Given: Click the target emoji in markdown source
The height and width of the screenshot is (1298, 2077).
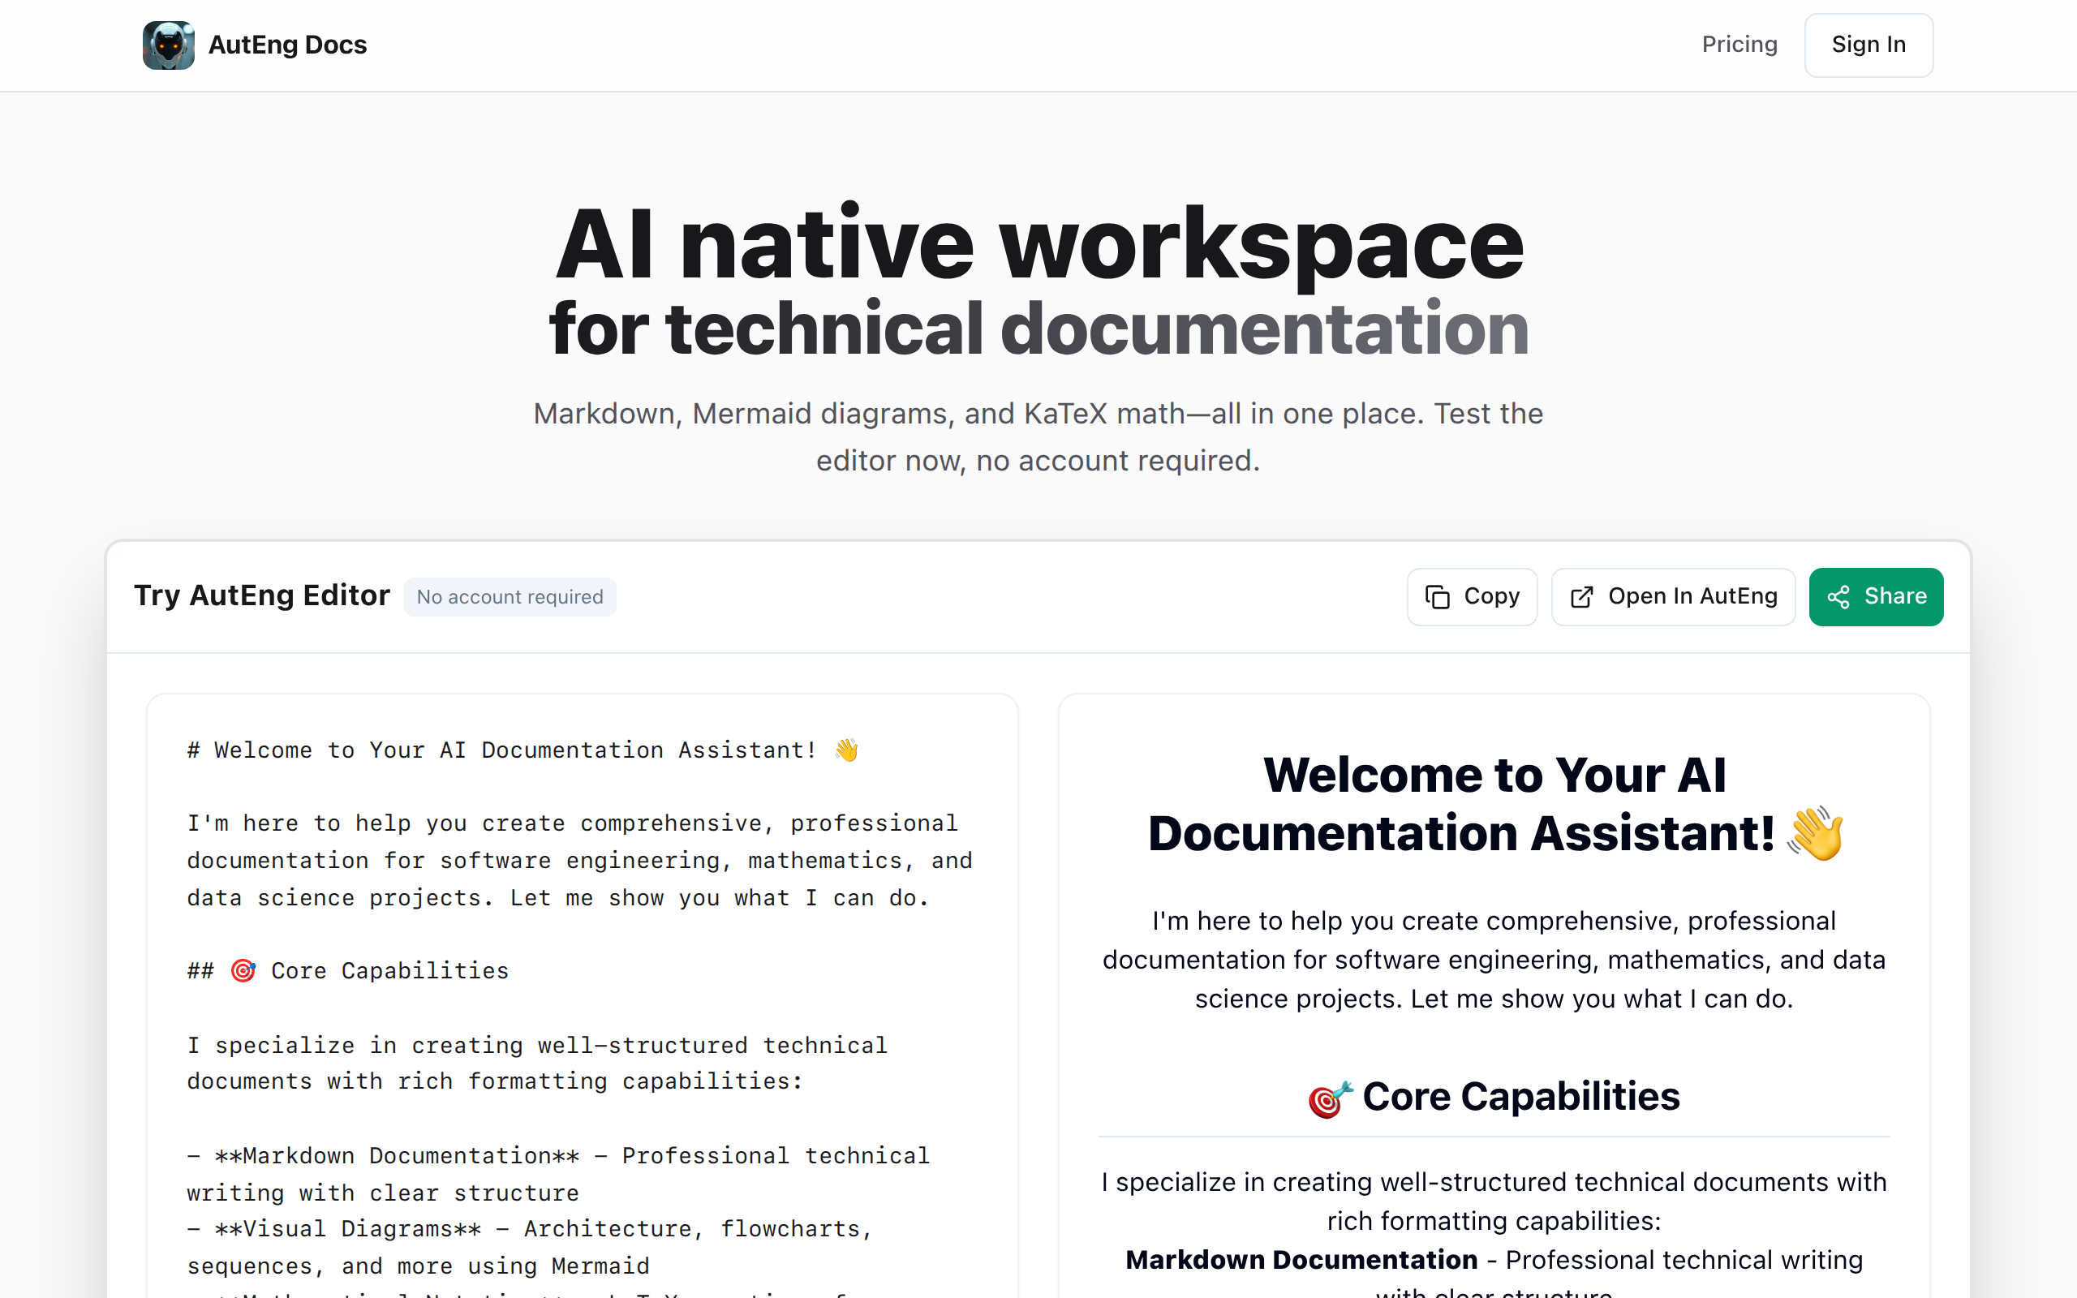Looking at the screenshot, I should [x=243, y=971].
